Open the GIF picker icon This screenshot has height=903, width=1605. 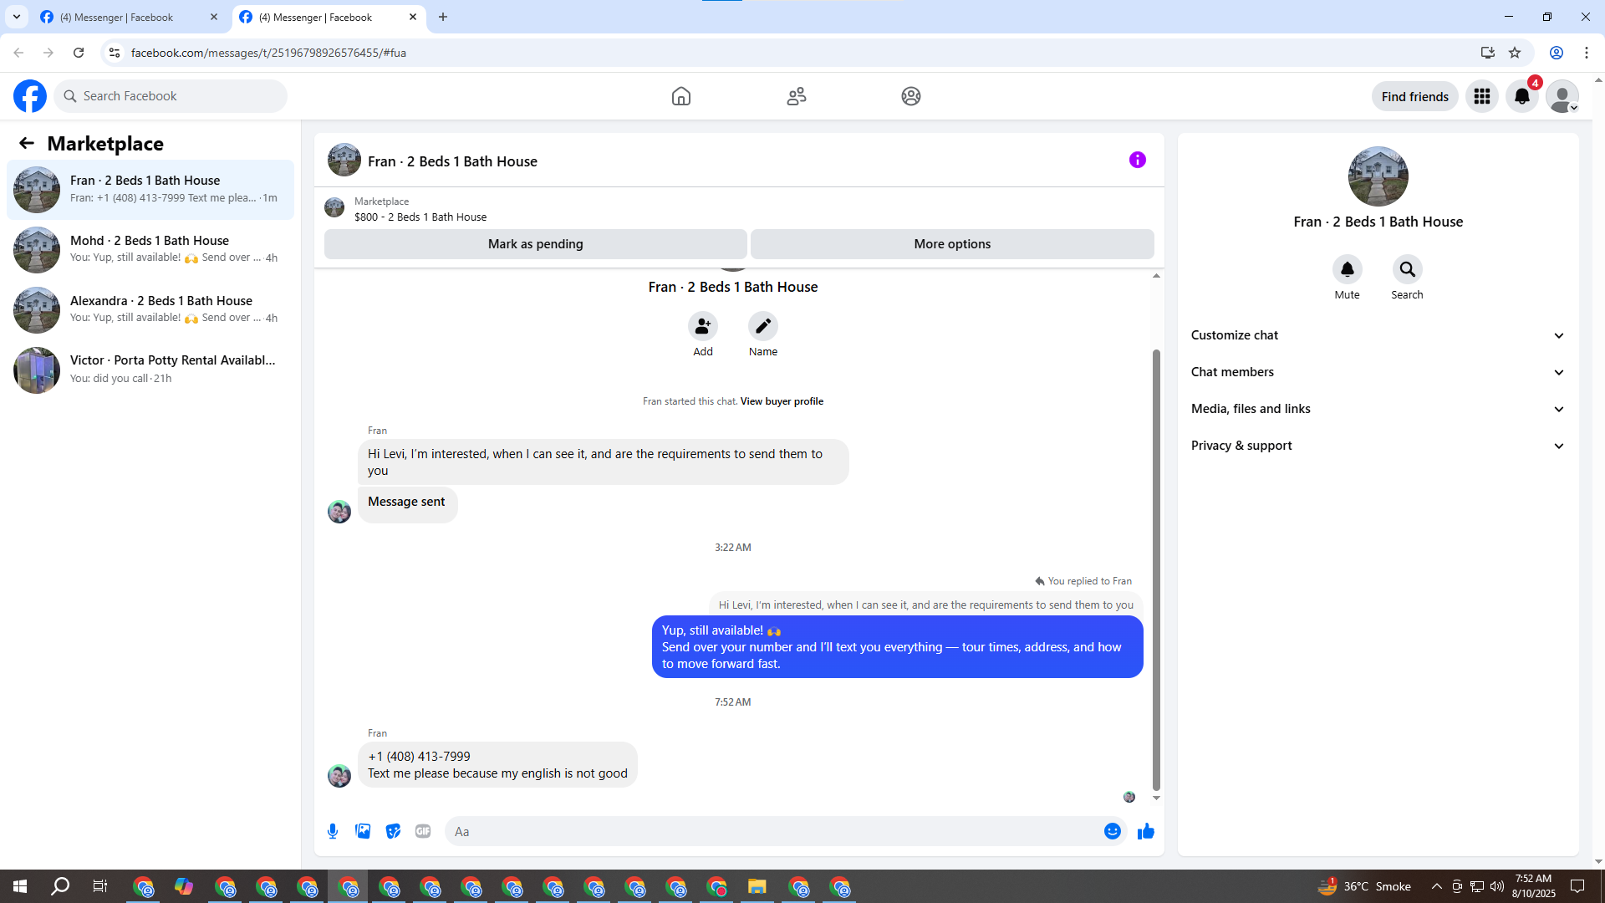click(423, 831)
